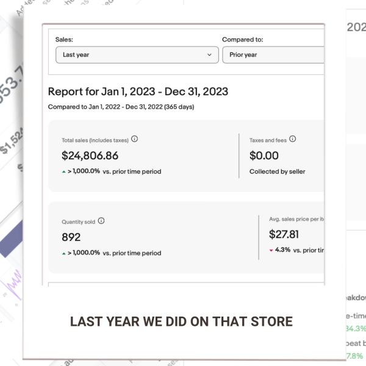Image resolution: width=366 pixels, height=366 pixels.
Task: Click the Collected by seller text
Action: point(278,171)
